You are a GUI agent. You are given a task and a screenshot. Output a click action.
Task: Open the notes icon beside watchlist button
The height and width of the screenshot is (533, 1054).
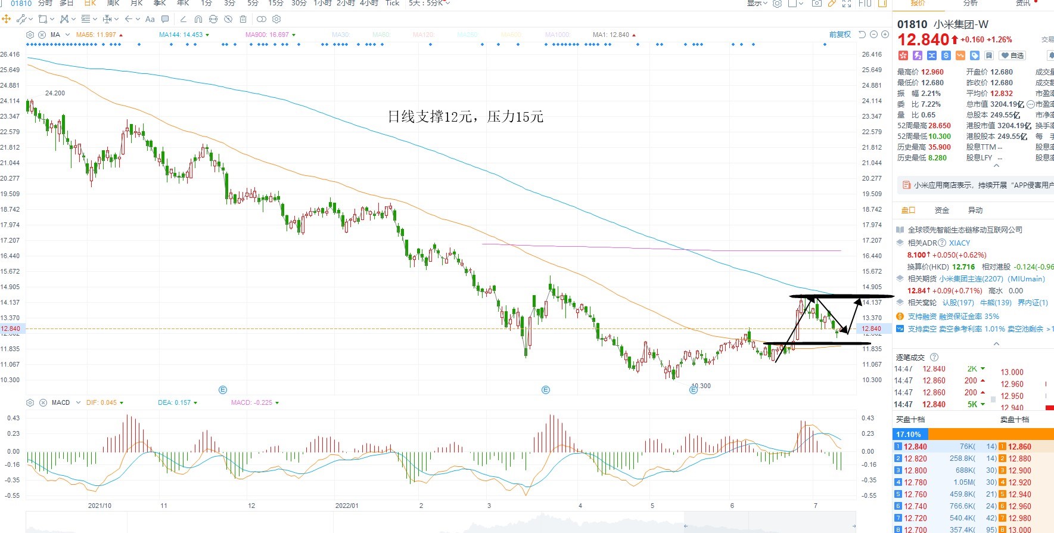click(x=989, y=55)
